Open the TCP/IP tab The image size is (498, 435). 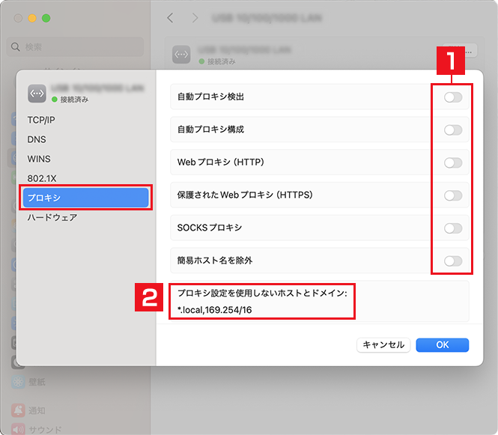click(x=42, y=120)
